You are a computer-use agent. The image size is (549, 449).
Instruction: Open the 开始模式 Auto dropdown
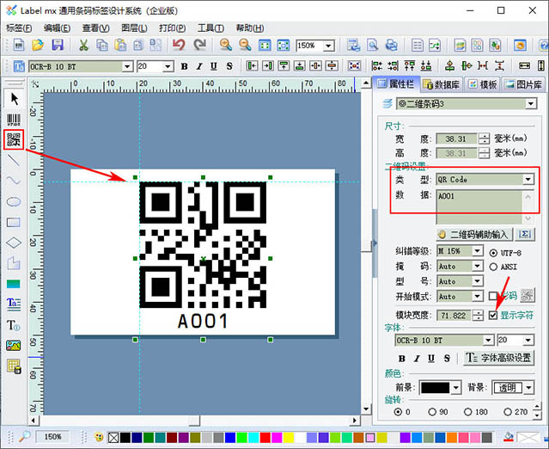477,296
